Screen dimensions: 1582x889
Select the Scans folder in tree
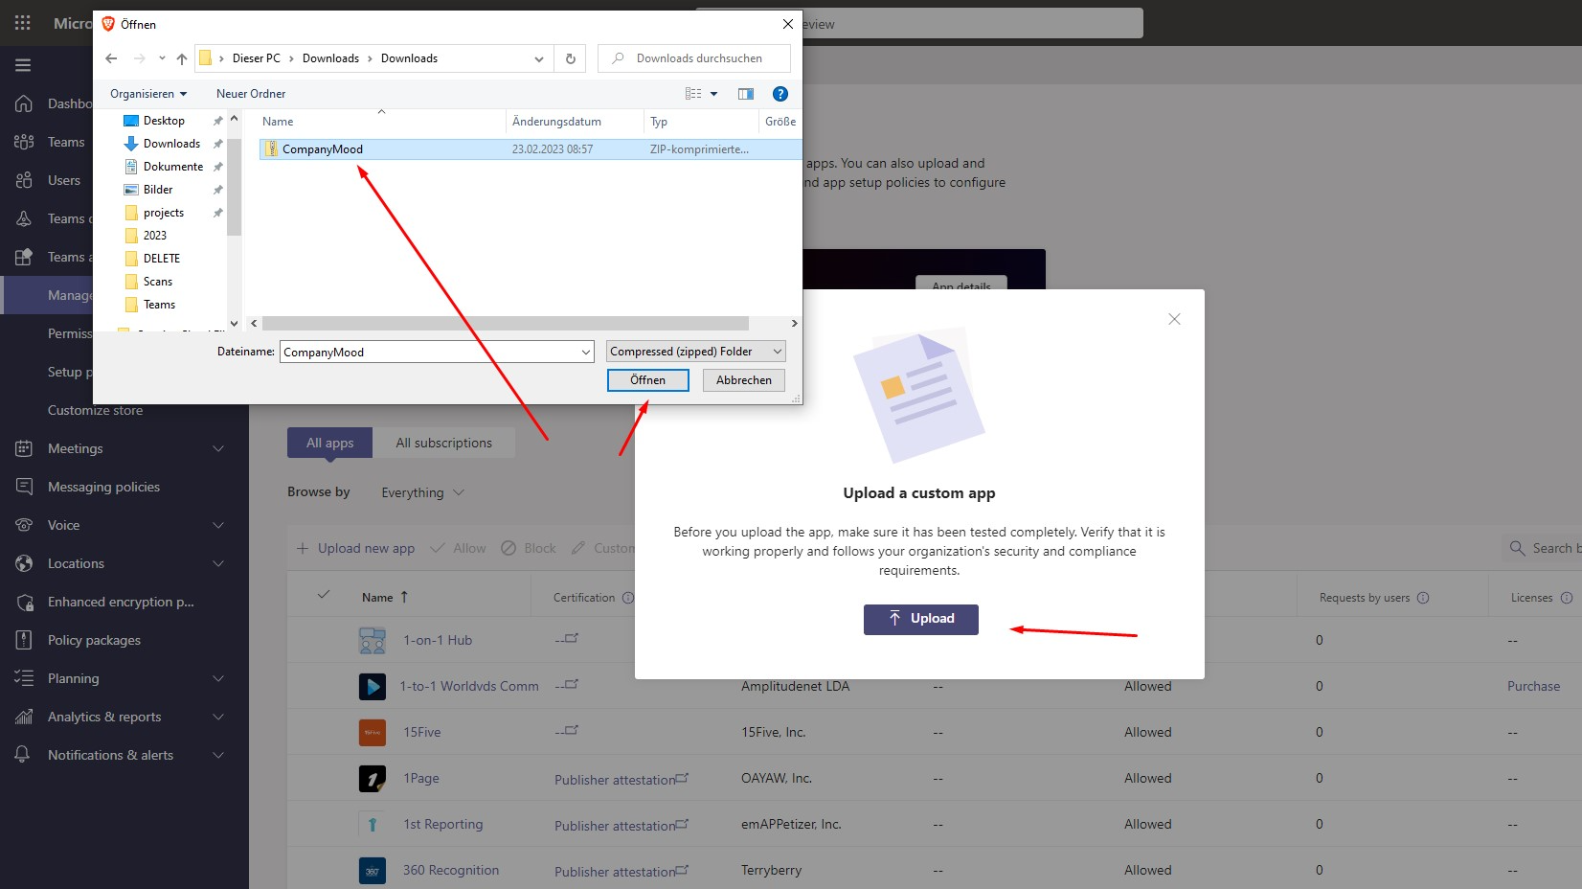coord(158,282)
